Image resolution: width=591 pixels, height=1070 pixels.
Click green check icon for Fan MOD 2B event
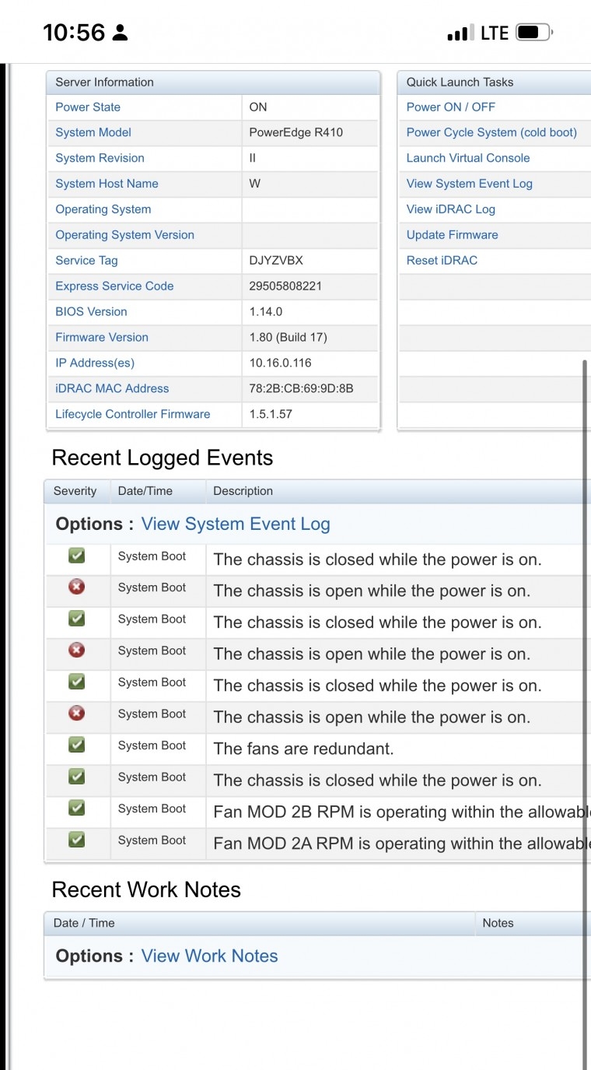(76, 808)
